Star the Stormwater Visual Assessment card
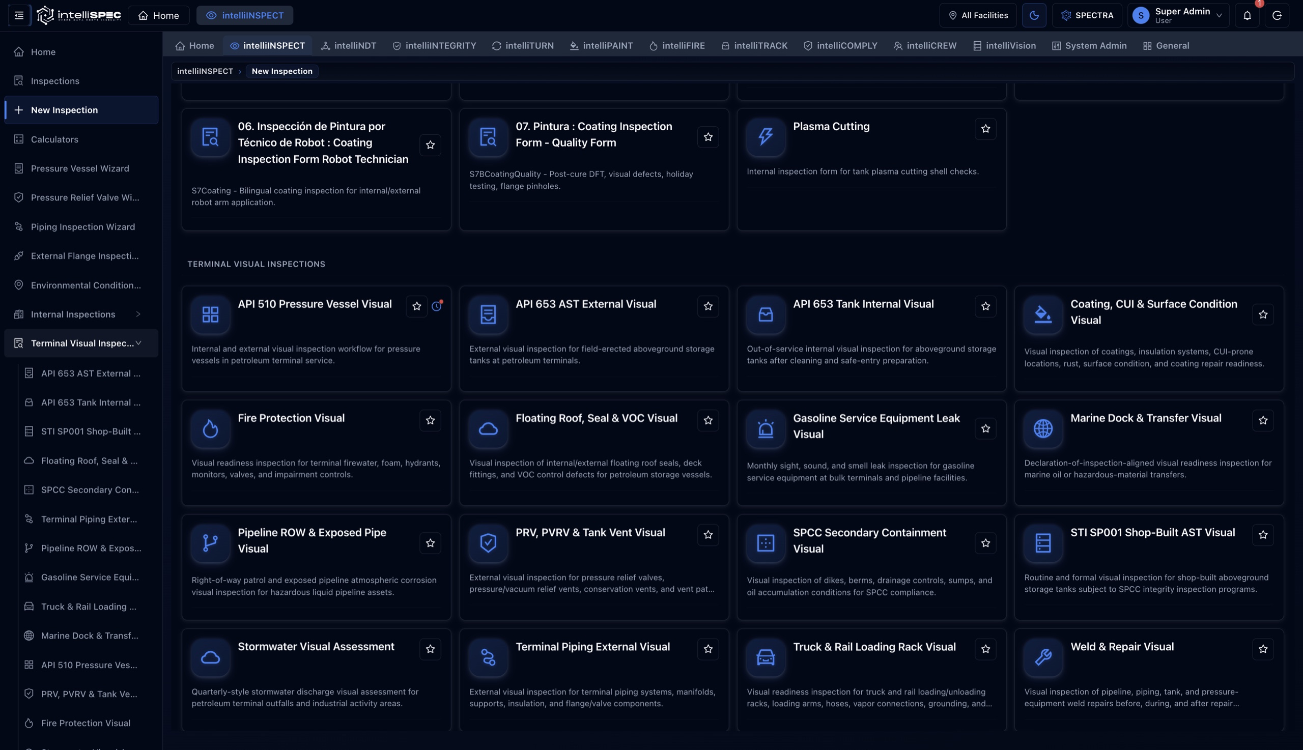The width and height of the screenshot is (1303, 750). click(430, 649)
